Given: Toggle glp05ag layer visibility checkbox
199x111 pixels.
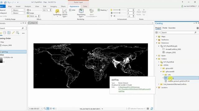Looking at the screenshot, I should tap(1, 52).
